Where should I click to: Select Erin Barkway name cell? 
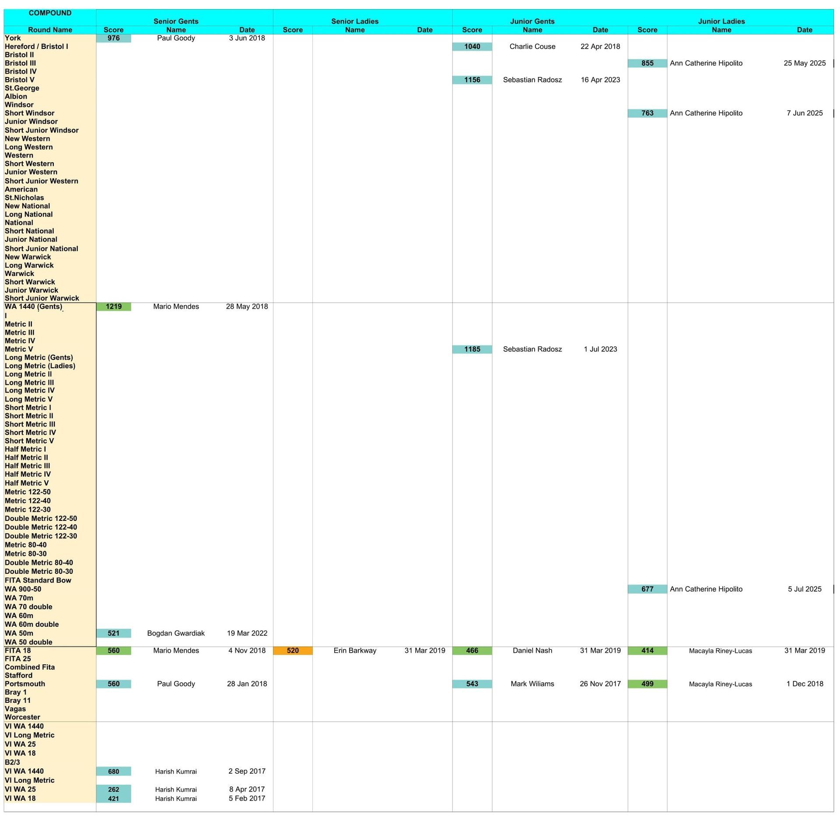[x=355, y=650]
